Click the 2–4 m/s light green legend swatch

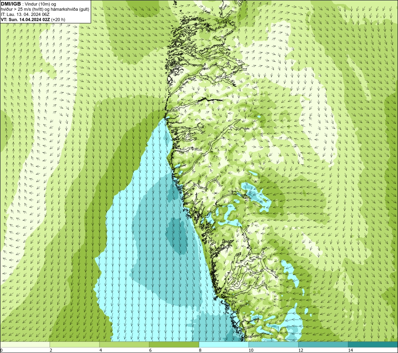pos(75,345)
